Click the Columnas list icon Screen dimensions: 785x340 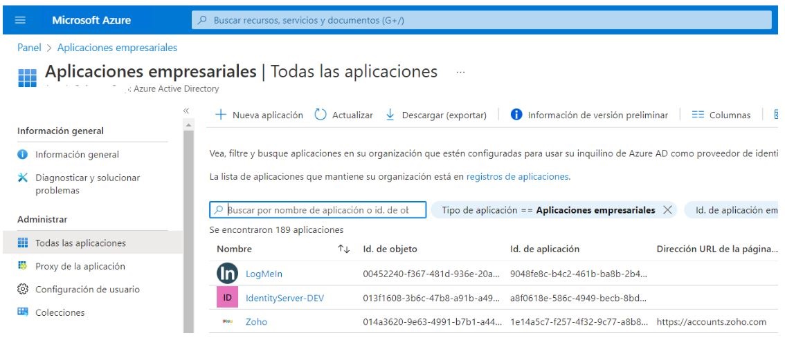point(698,115)
